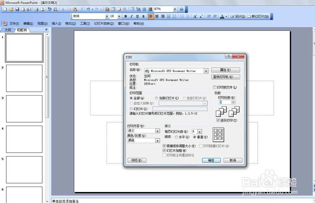Apply Italic formatting

pyautogui.click(x=131, y=16)
